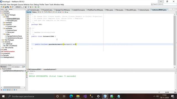Collapse the Javadoc fold at line 8
This screenshot has width=177, height=99.
(x=30, y=28)
